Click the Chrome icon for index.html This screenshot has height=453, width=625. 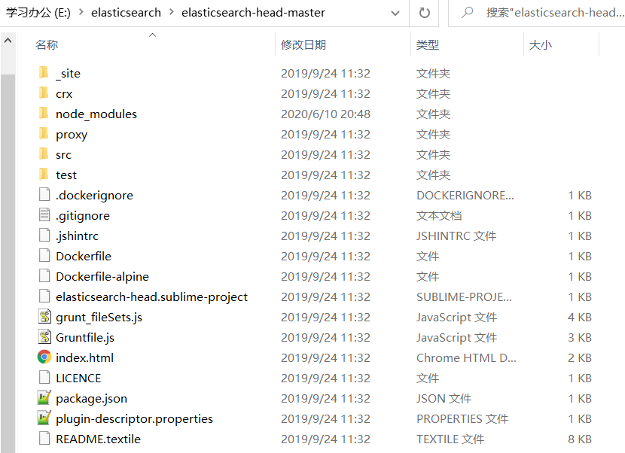click(44, 357)
